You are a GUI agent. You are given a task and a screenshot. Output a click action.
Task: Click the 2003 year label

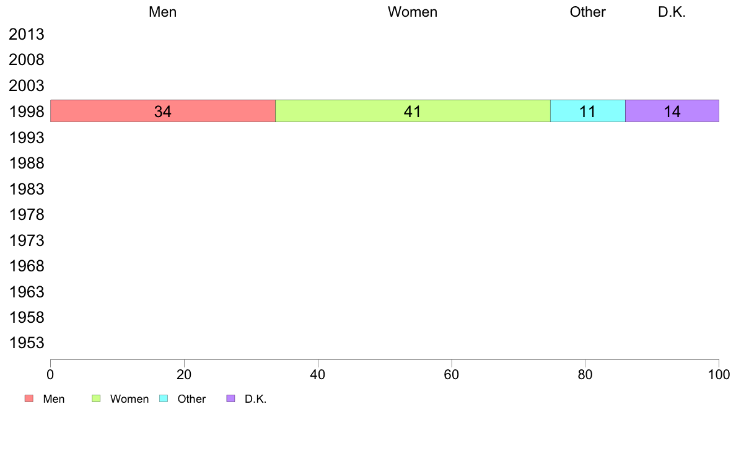[27, 85]
